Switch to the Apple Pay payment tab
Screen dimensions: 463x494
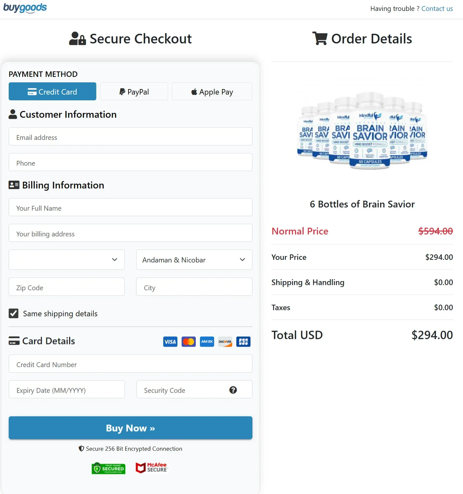[212, 91]
